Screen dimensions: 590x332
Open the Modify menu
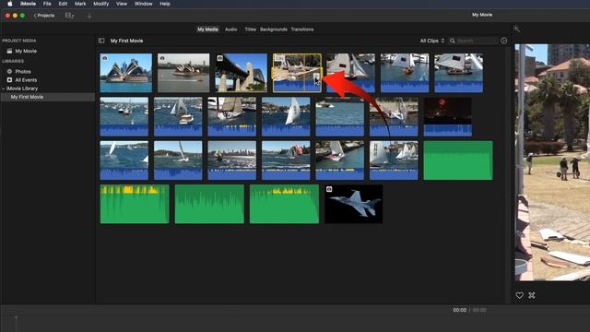point(100,4)
